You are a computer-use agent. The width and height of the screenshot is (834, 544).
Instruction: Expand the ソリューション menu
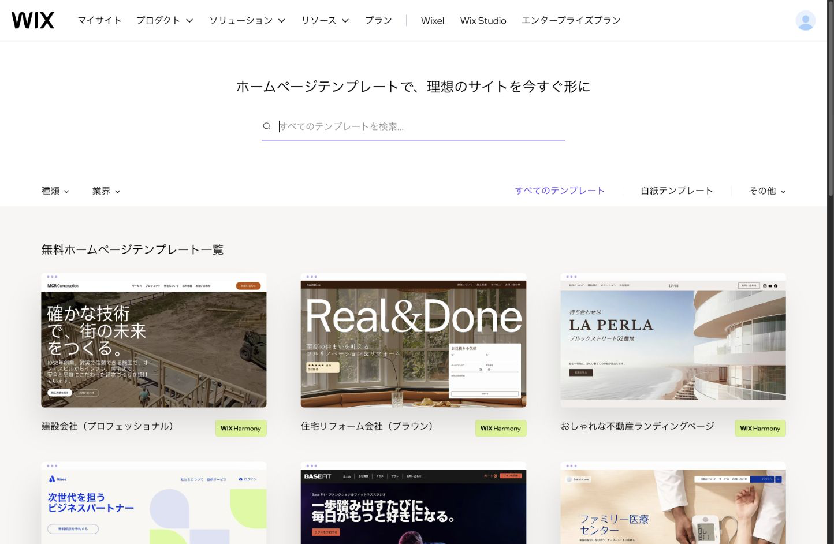tap(247, 20)
